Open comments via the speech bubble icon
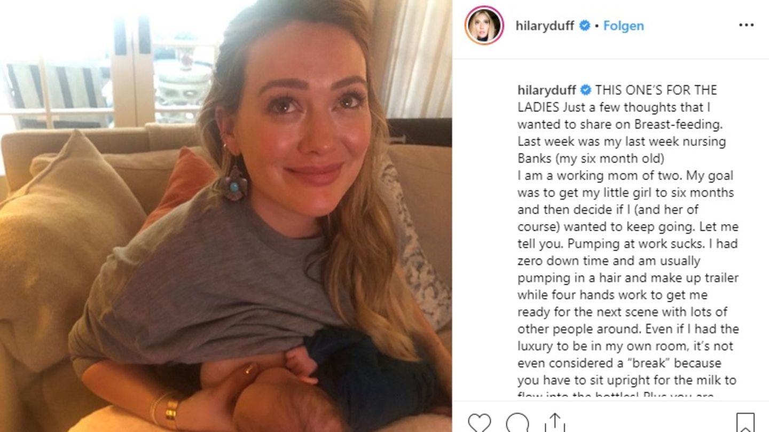 (517, 422)
